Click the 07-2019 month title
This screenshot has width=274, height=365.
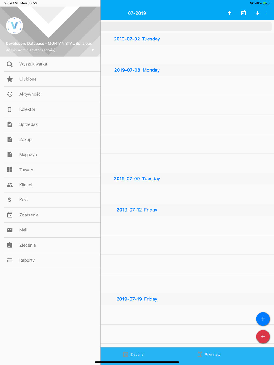(137, 13)
